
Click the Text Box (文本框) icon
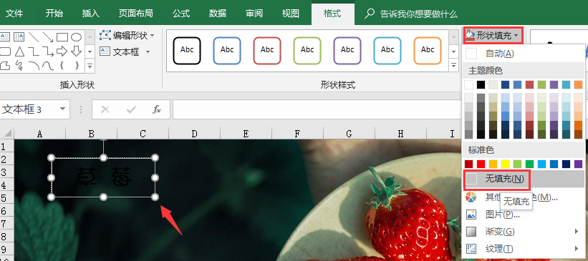coord(105,51)
